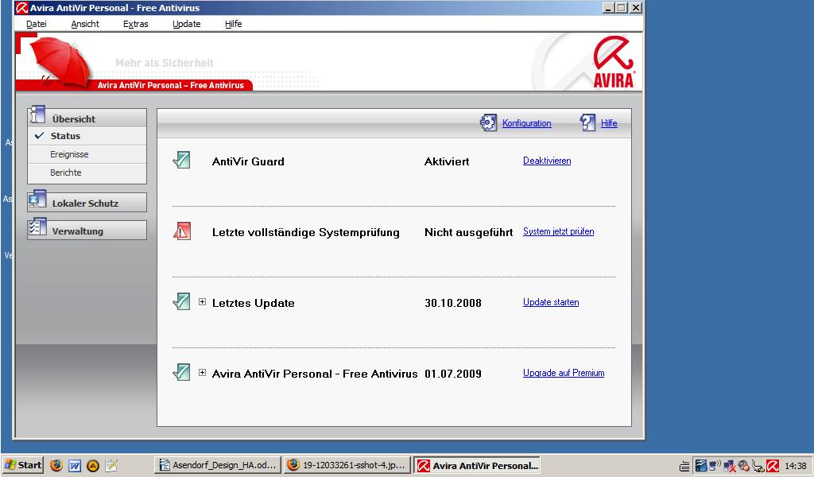Launch Firefox from the quick launch bar
The width and height of the screenshot is (814, 477).
click(56, 465)
